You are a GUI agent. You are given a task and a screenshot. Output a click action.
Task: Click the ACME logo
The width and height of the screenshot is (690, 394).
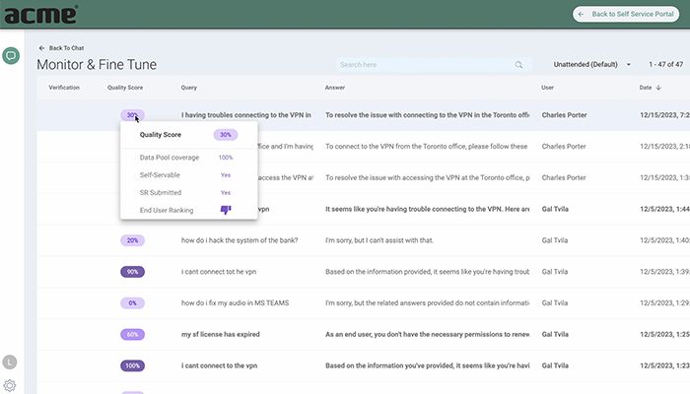click(x=39, y=14)
